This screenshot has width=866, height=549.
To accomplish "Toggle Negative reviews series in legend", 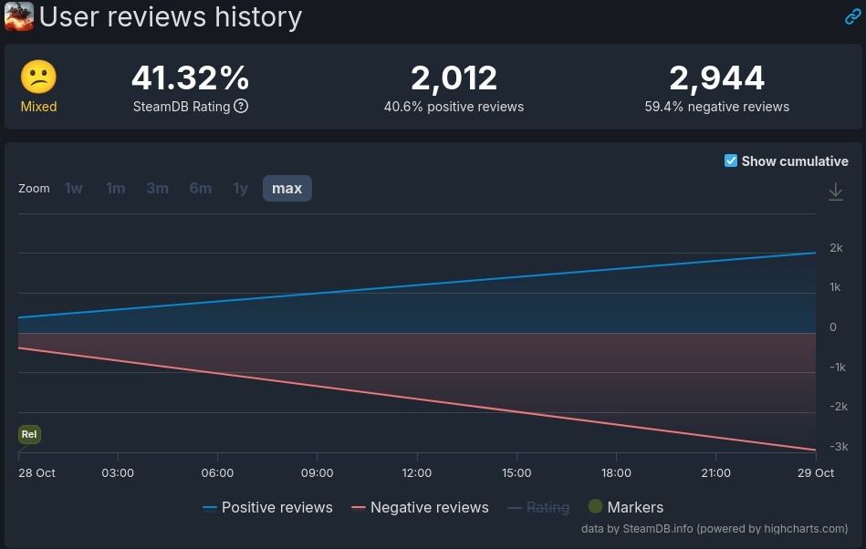I will pyautogui.click(x=420, y=507).
